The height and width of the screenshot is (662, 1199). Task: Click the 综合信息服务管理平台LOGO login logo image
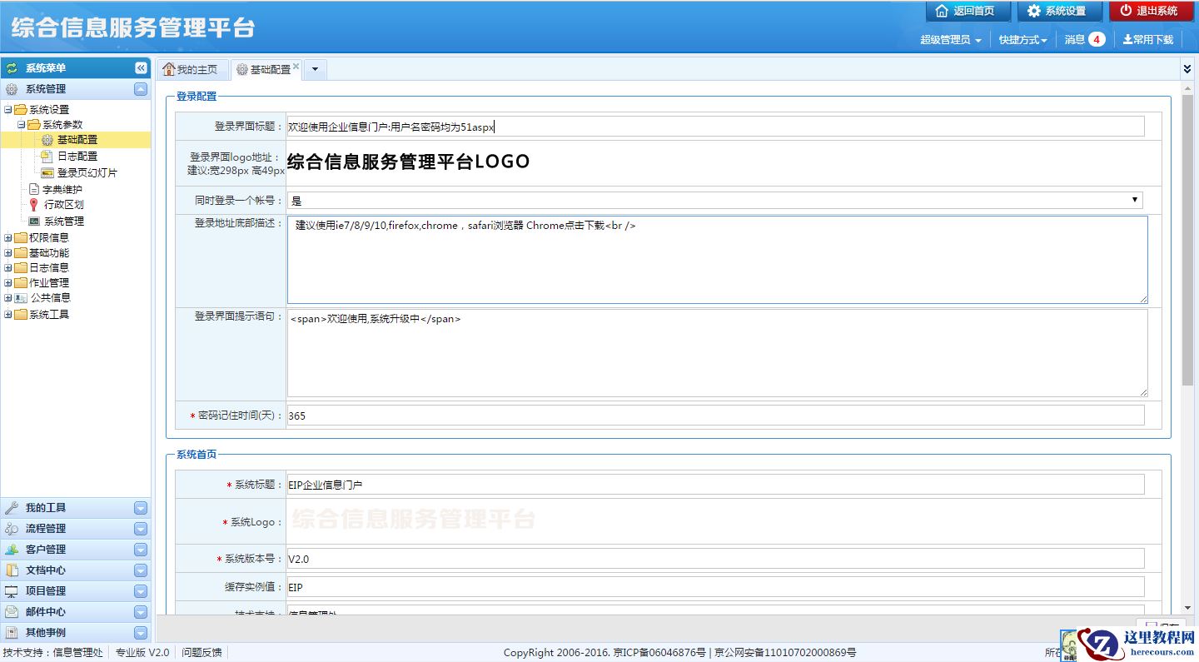(409, 162)
